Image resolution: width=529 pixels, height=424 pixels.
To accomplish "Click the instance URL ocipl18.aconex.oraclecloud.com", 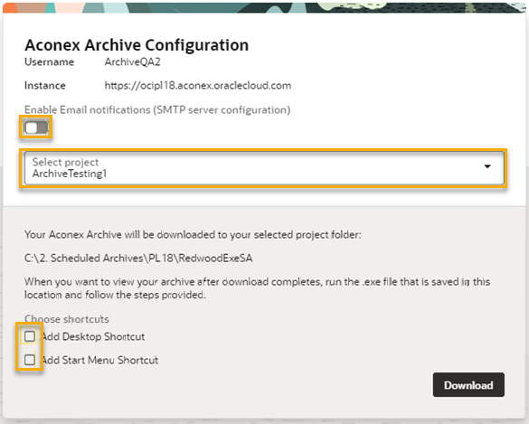I will point(198,85).
